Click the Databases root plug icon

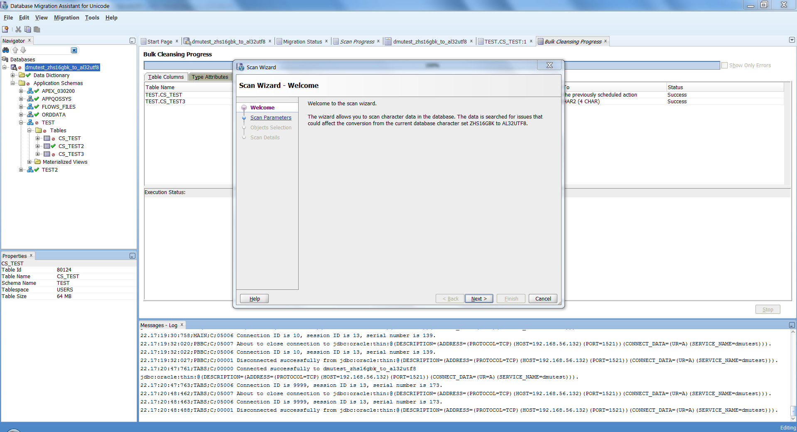point(5,59)
